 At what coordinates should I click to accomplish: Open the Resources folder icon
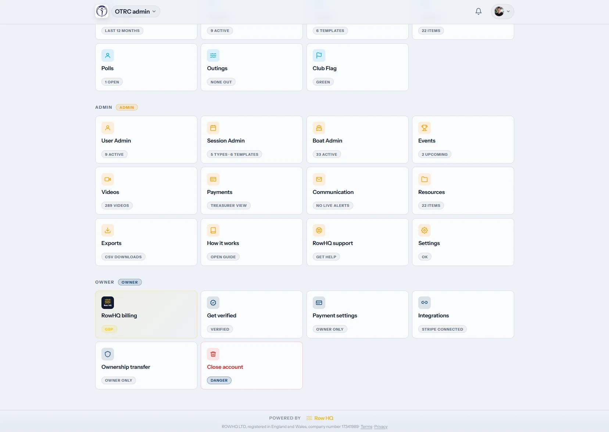[x=424, y=179]
